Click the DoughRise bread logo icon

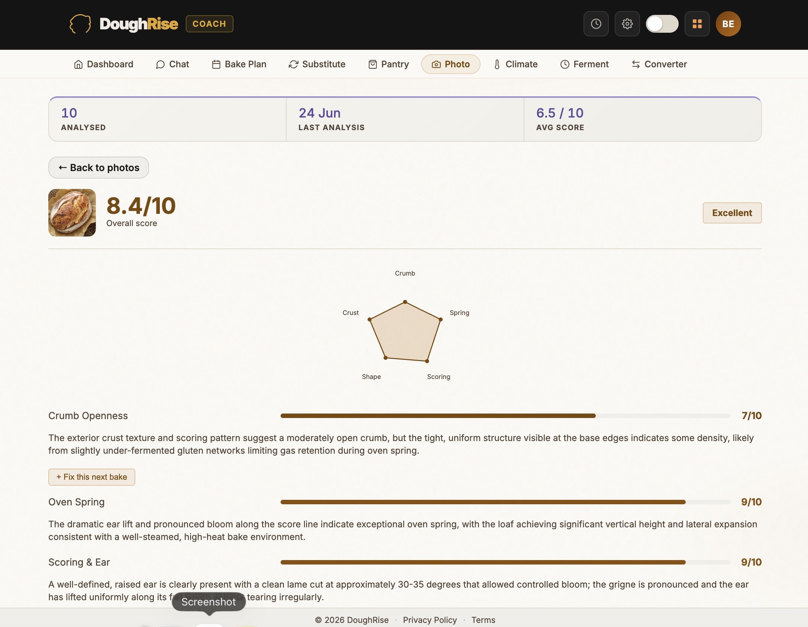click(x=80, y=24)
